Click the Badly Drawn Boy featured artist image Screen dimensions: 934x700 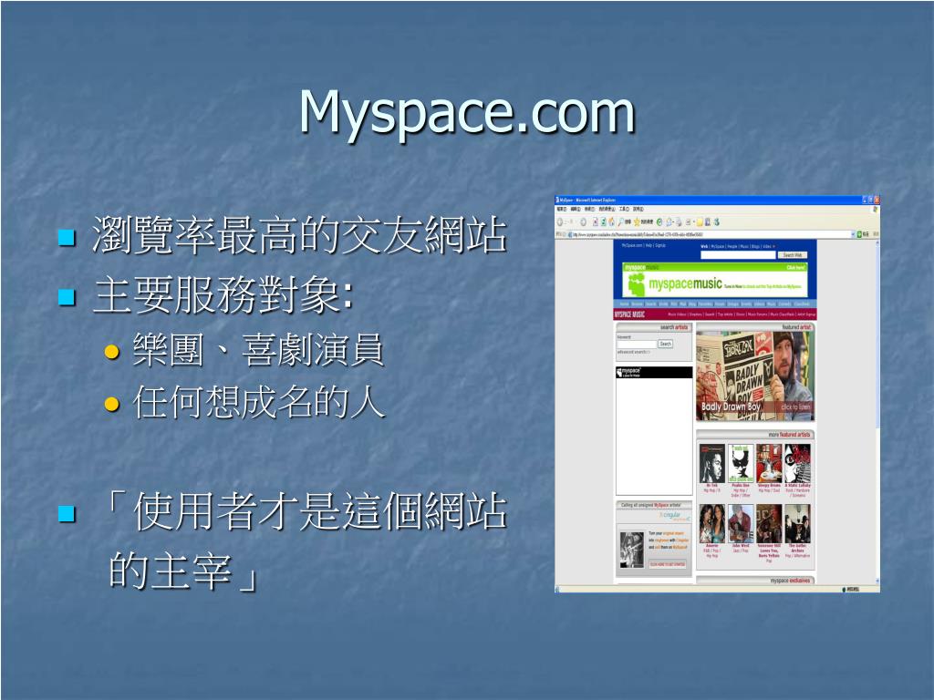754,376
